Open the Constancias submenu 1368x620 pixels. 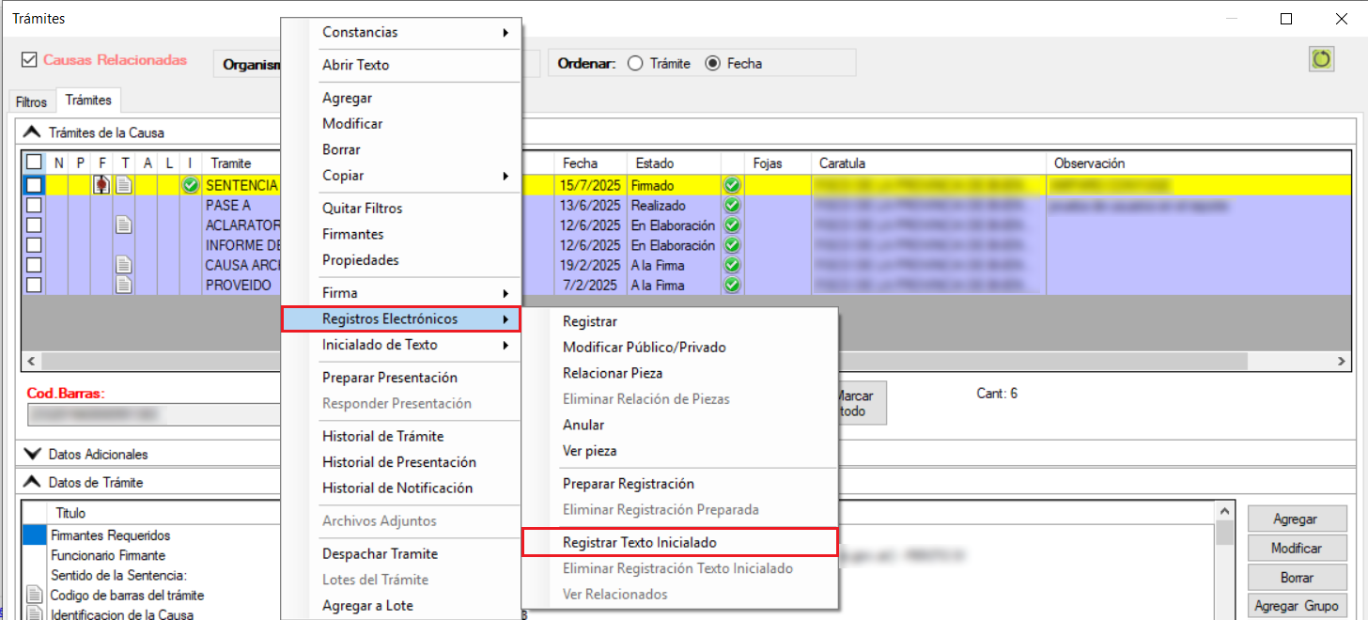click(413, 32)
